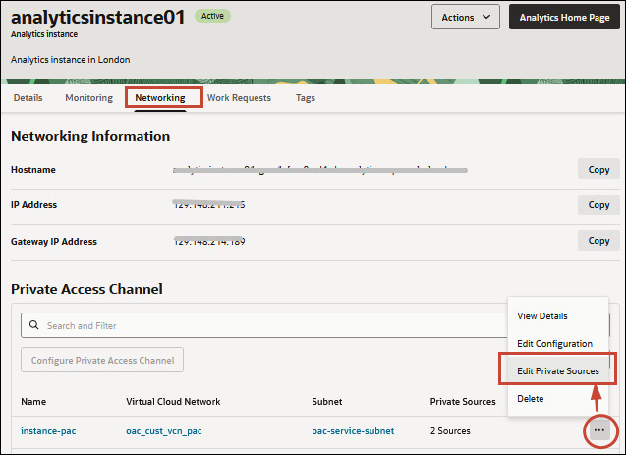
Task: Choose Delete from the context menu
Action: point(531,398)
